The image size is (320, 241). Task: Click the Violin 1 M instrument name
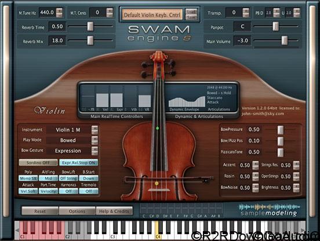(68, 130)
